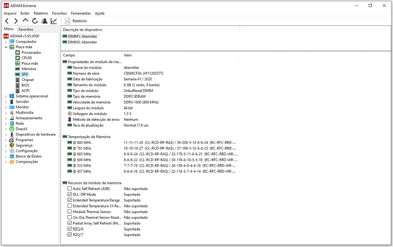Open the graph chart toolbar icon
The image size is (393, 247).
pyautogui.click(x=53, y=21)
